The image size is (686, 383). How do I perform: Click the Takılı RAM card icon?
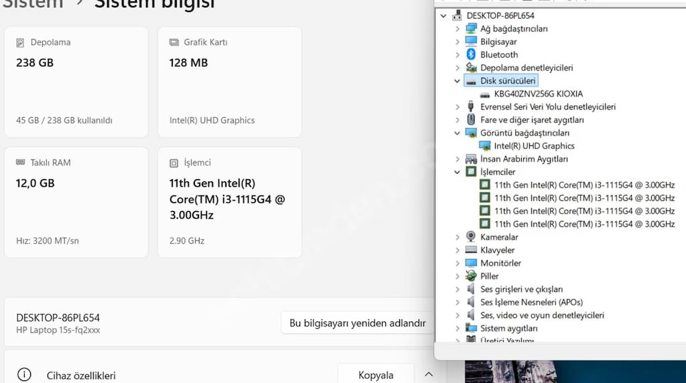point(20,162)
